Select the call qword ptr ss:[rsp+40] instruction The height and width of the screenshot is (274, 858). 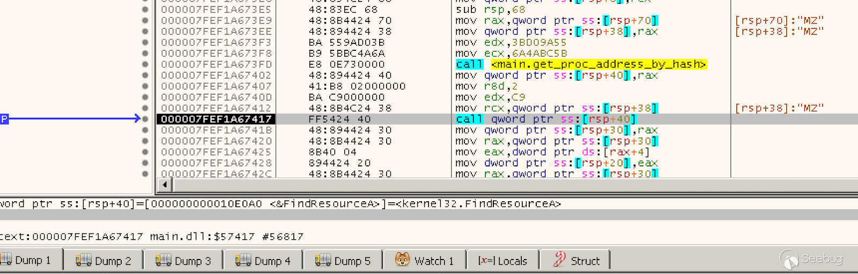pos(545,119)
